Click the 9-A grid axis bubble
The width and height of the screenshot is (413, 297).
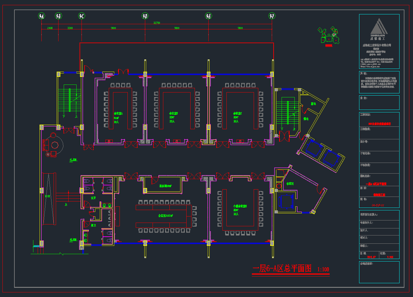coord(41,16)
